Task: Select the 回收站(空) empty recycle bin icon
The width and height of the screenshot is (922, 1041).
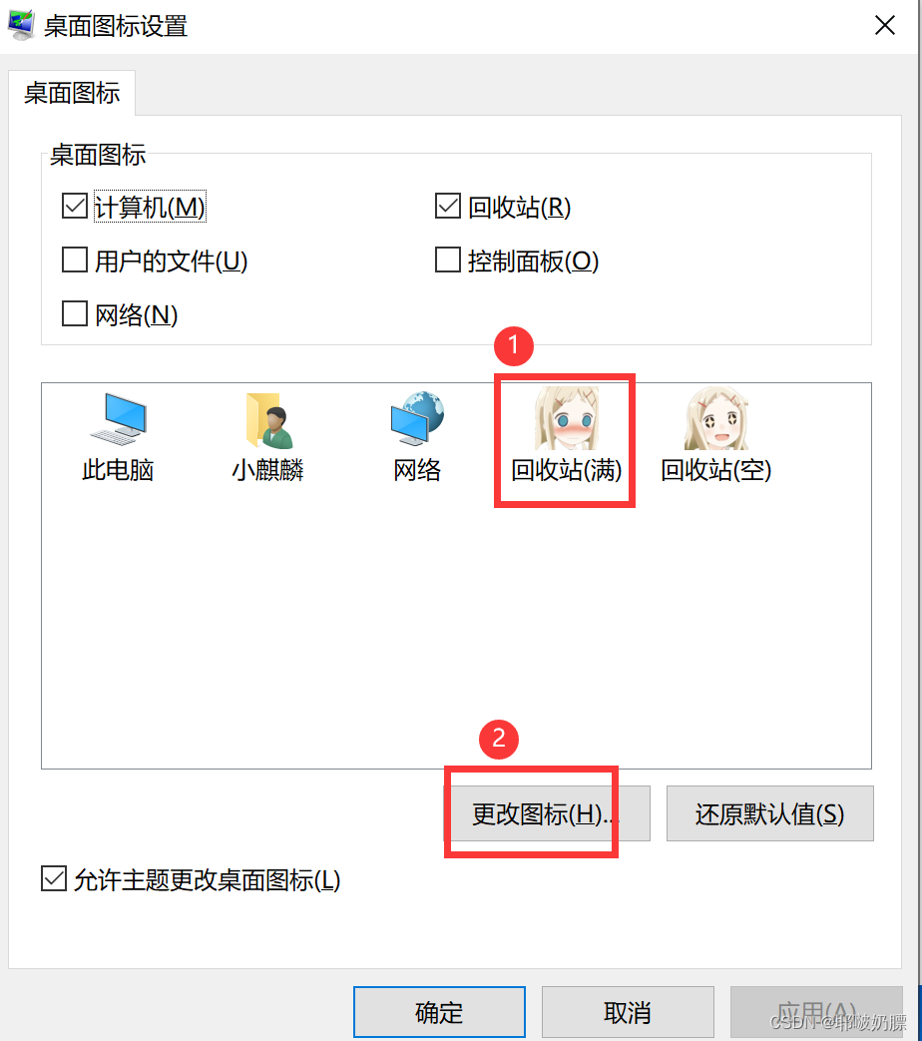Action: pyautogui.click(x=715, y=419)
